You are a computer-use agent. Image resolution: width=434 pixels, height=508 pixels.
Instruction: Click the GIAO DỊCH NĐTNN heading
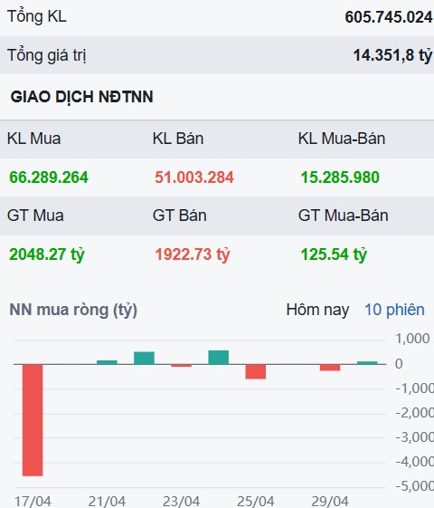click(x=81, y=97)
